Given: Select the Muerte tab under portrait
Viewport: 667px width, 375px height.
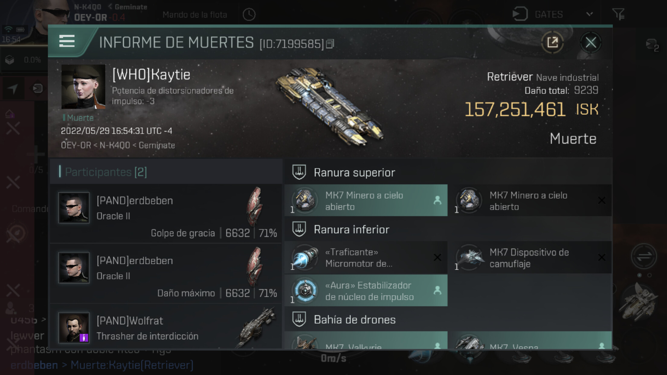Looking at the screenshot, I should 78,118.
